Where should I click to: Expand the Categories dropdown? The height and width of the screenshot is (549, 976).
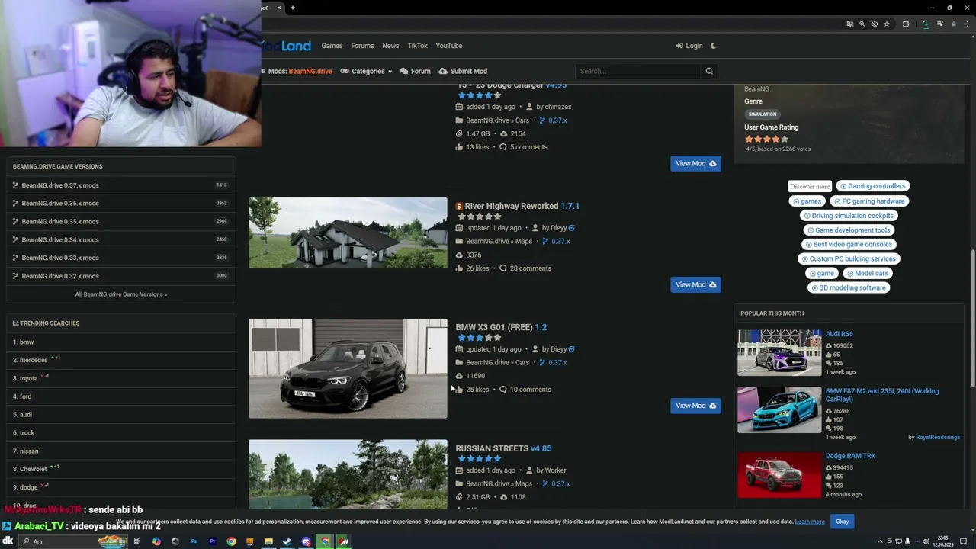click(x=366, y=71)
